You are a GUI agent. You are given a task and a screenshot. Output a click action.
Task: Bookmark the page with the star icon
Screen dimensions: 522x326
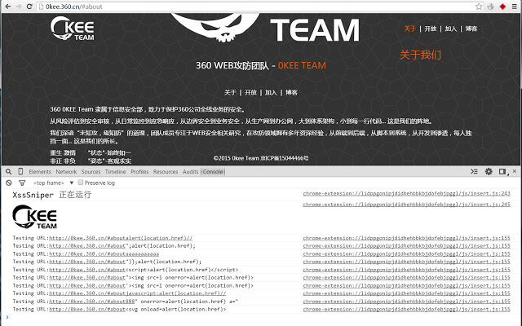coord(479,7)
